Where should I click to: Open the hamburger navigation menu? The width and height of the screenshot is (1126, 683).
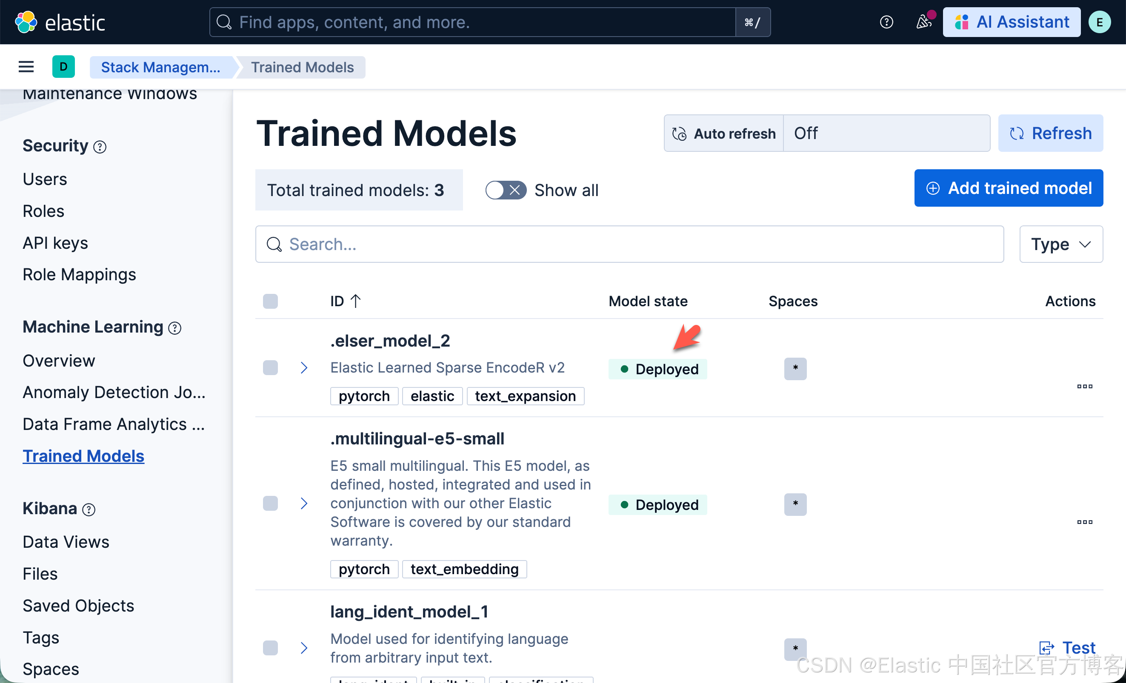(x=26, y=67)
